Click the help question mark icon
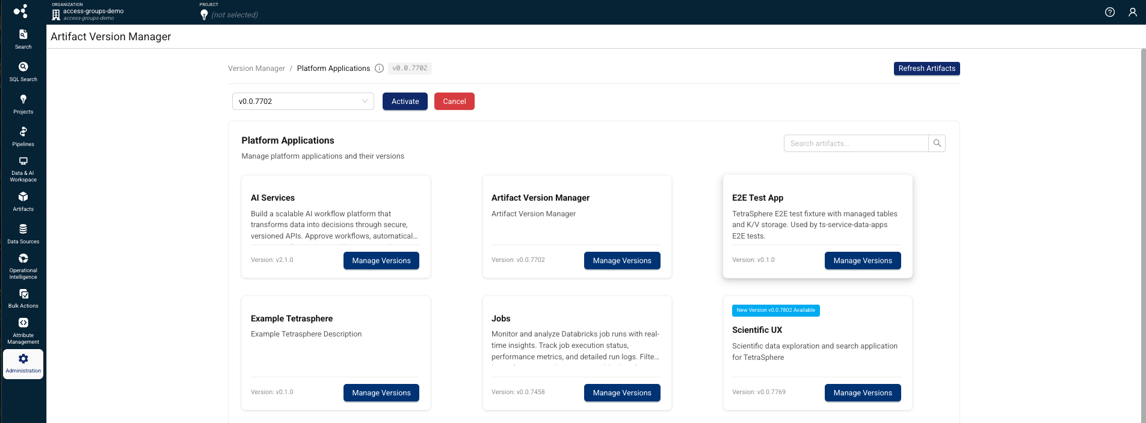This screenshot has height=423, width=1146. tap(1110, 12)
